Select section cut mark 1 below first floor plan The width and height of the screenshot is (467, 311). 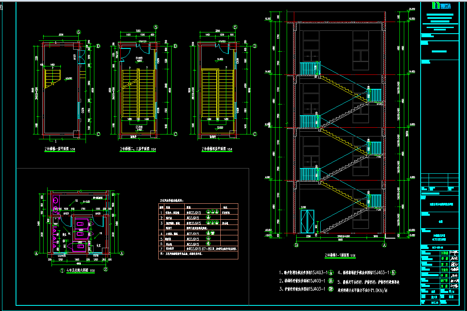(x=56, y=141)
